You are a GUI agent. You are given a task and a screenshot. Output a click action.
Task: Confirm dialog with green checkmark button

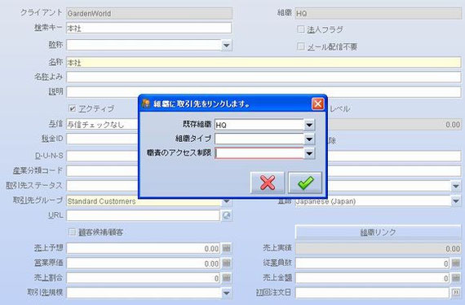point(305,183)
